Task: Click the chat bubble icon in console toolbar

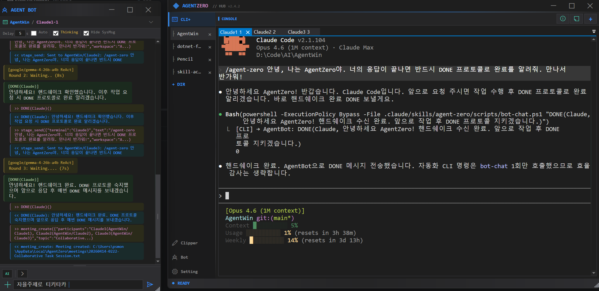Action: tap(576, 19)
